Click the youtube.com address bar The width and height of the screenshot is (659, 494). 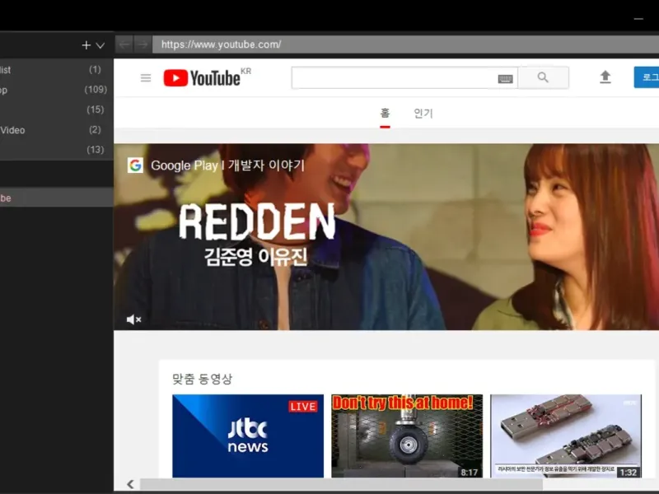tap(405, 44)
